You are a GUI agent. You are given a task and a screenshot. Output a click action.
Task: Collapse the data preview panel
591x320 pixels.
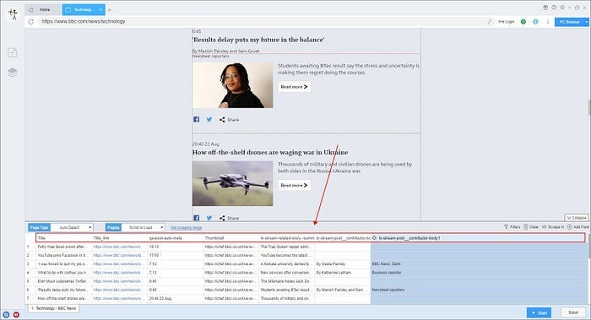point(577,218)
